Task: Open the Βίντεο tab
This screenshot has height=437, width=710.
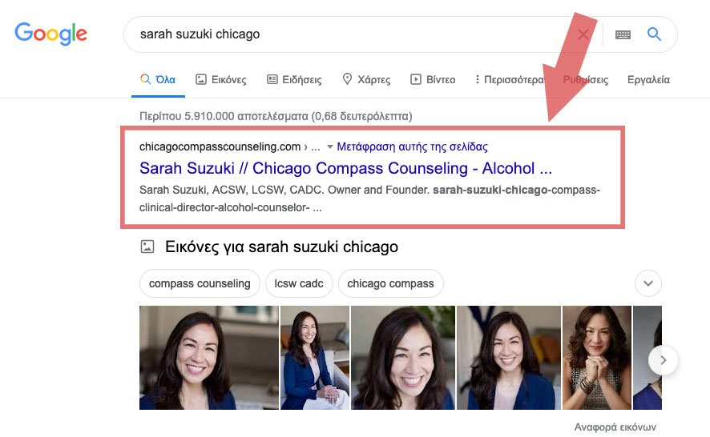Action: tap(433, 79)
